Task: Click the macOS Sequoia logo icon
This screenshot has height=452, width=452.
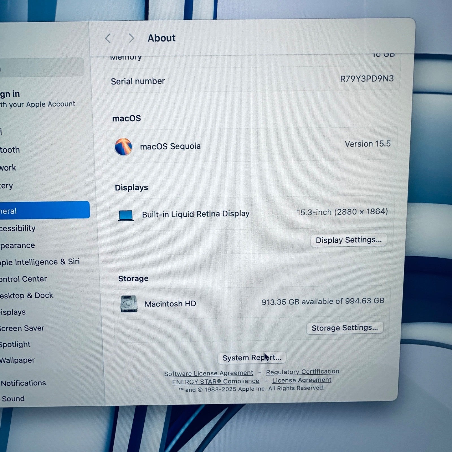Action: pyautogui.click(x=123, y=147)
